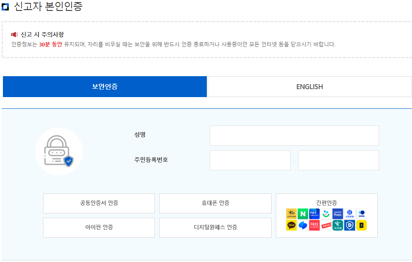Viewport: 412px width, 262px height.
Task: Choose Naver certificate for 간편인증
Action: tap(303, 213)
